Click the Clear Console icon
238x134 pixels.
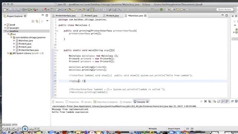coord(215,101)
